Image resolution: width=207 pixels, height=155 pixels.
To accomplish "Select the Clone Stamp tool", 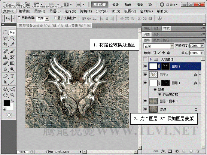I will 5,57.
